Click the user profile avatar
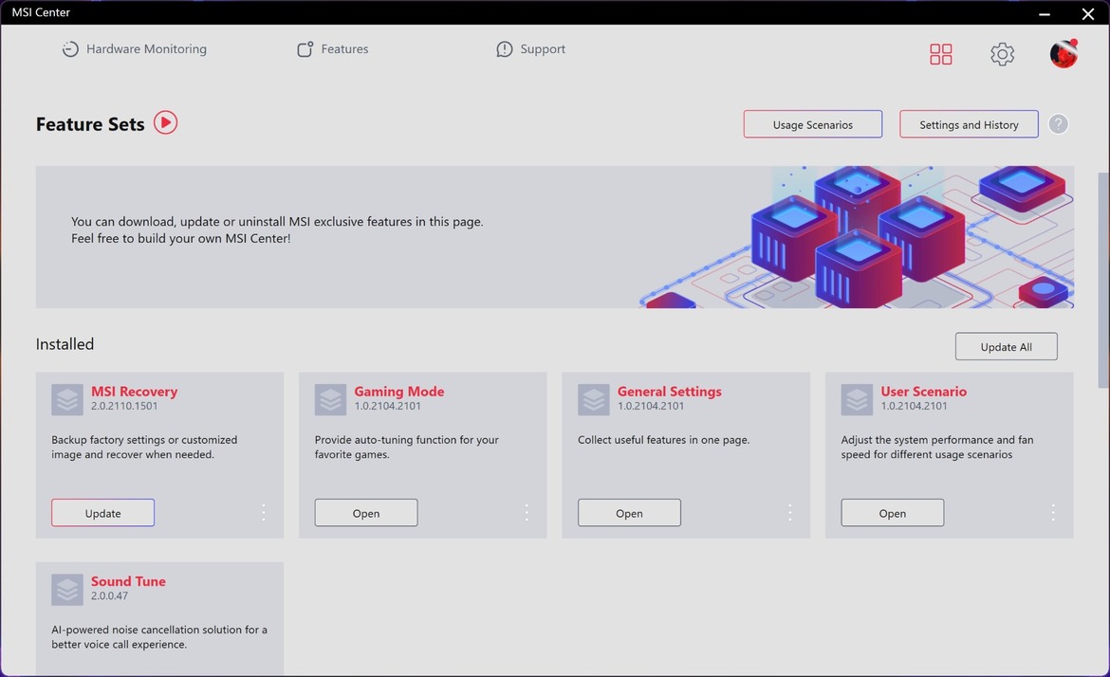Image resolution: width=1110 pixels, height=677 pixels. click(1064, 53)
